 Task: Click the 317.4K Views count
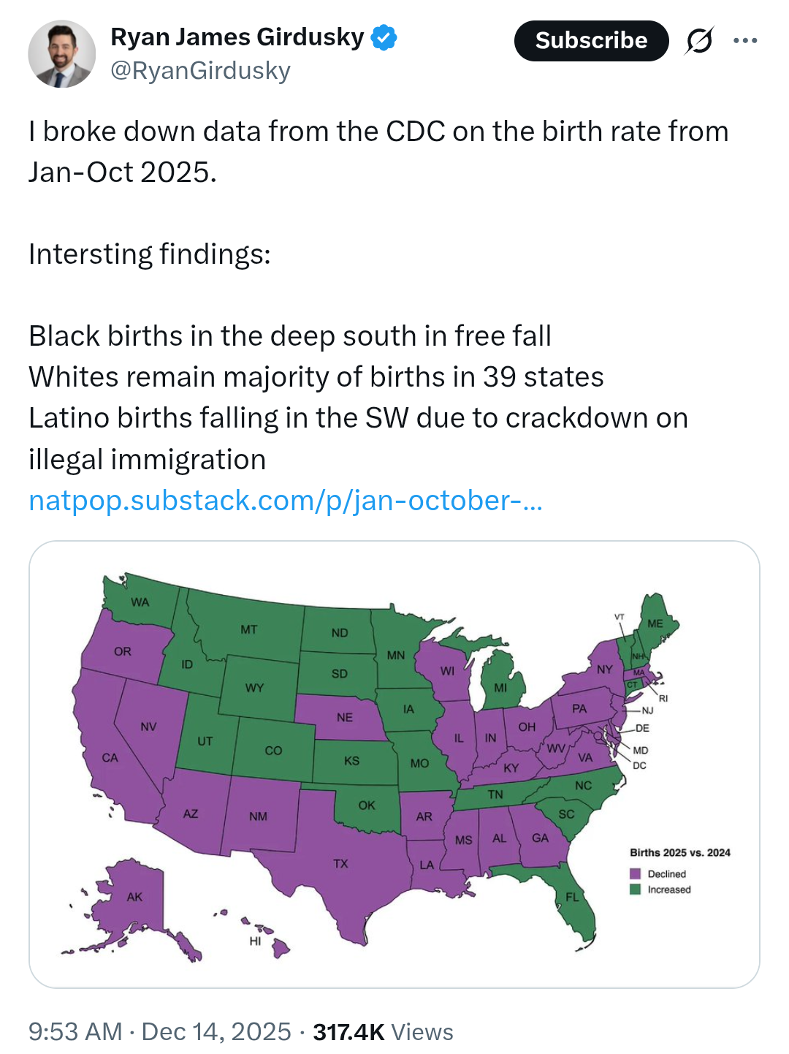383,1031
